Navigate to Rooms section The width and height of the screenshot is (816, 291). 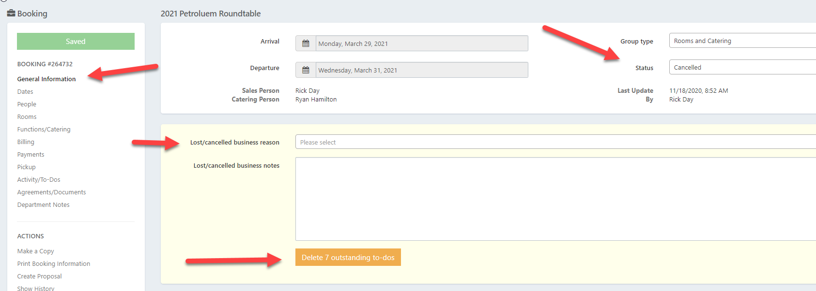(x=27, y=117)
